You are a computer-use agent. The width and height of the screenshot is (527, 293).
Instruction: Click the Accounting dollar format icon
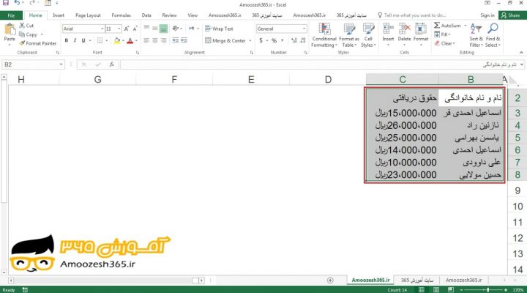tap(261, 41)
